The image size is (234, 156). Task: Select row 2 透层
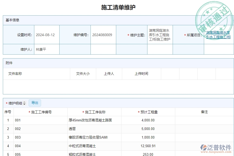[75, 129]
